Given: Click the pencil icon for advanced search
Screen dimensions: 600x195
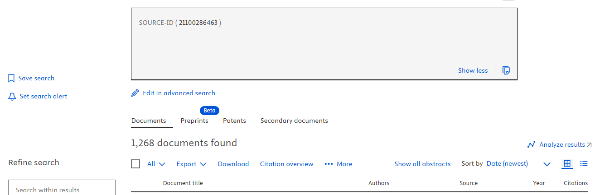Looking at the screenshot, I should click(135, 93).
